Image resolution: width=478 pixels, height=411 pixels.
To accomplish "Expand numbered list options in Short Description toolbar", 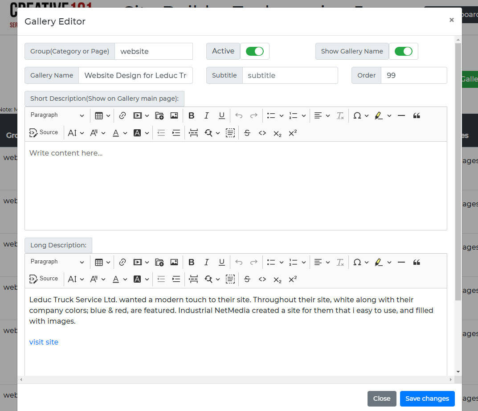I will [x=303, y=115].
